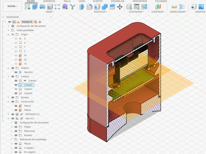This screenshot has height=154, width=206.
Task: Activate the Move/Copy arrows tool
Action: [x=120, y=7]
